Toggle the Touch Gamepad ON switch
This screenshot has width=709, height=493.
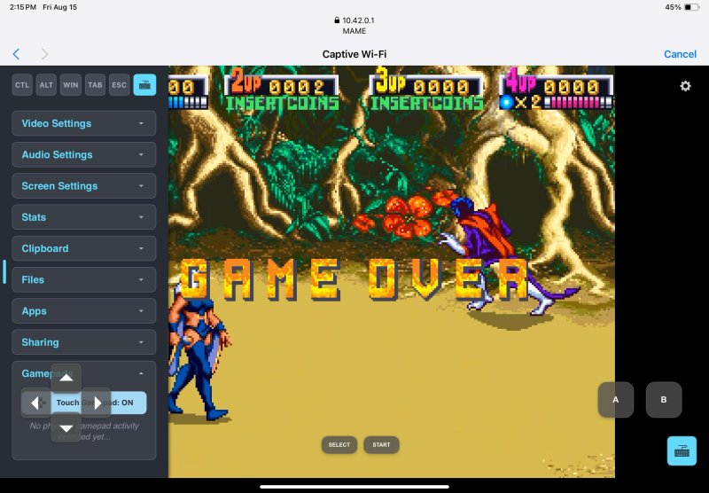click(x=84, y=403)
